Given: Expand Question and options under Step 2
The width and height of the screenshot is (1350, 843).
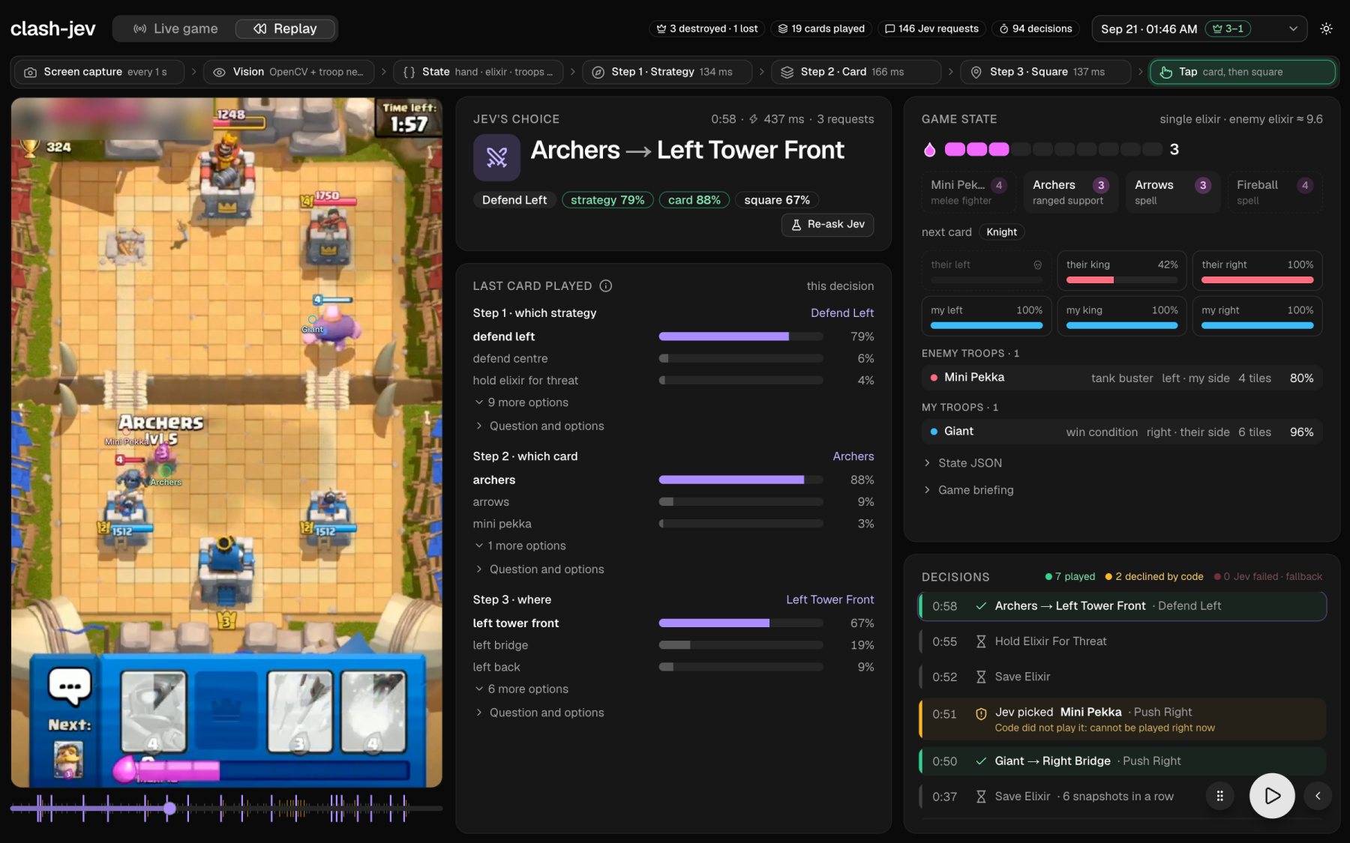Looking at the screenshot, I should click(x=539, y=569).
